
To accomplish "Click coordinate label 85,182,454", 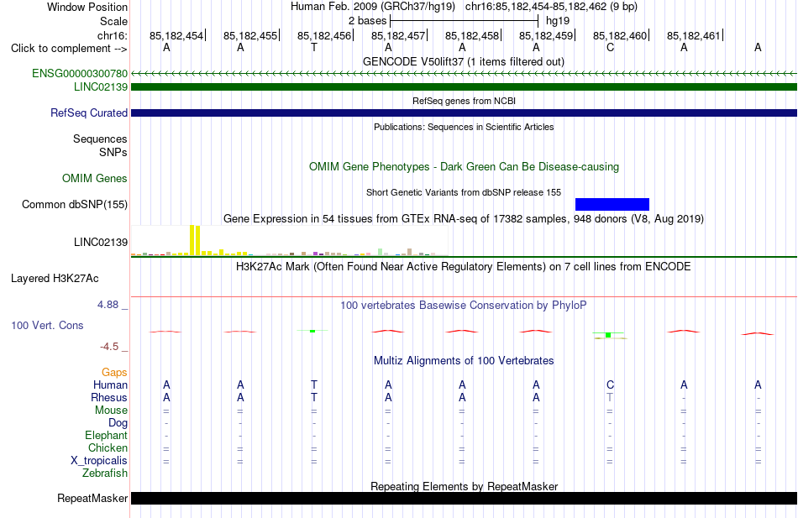I will tap(176, 35).
